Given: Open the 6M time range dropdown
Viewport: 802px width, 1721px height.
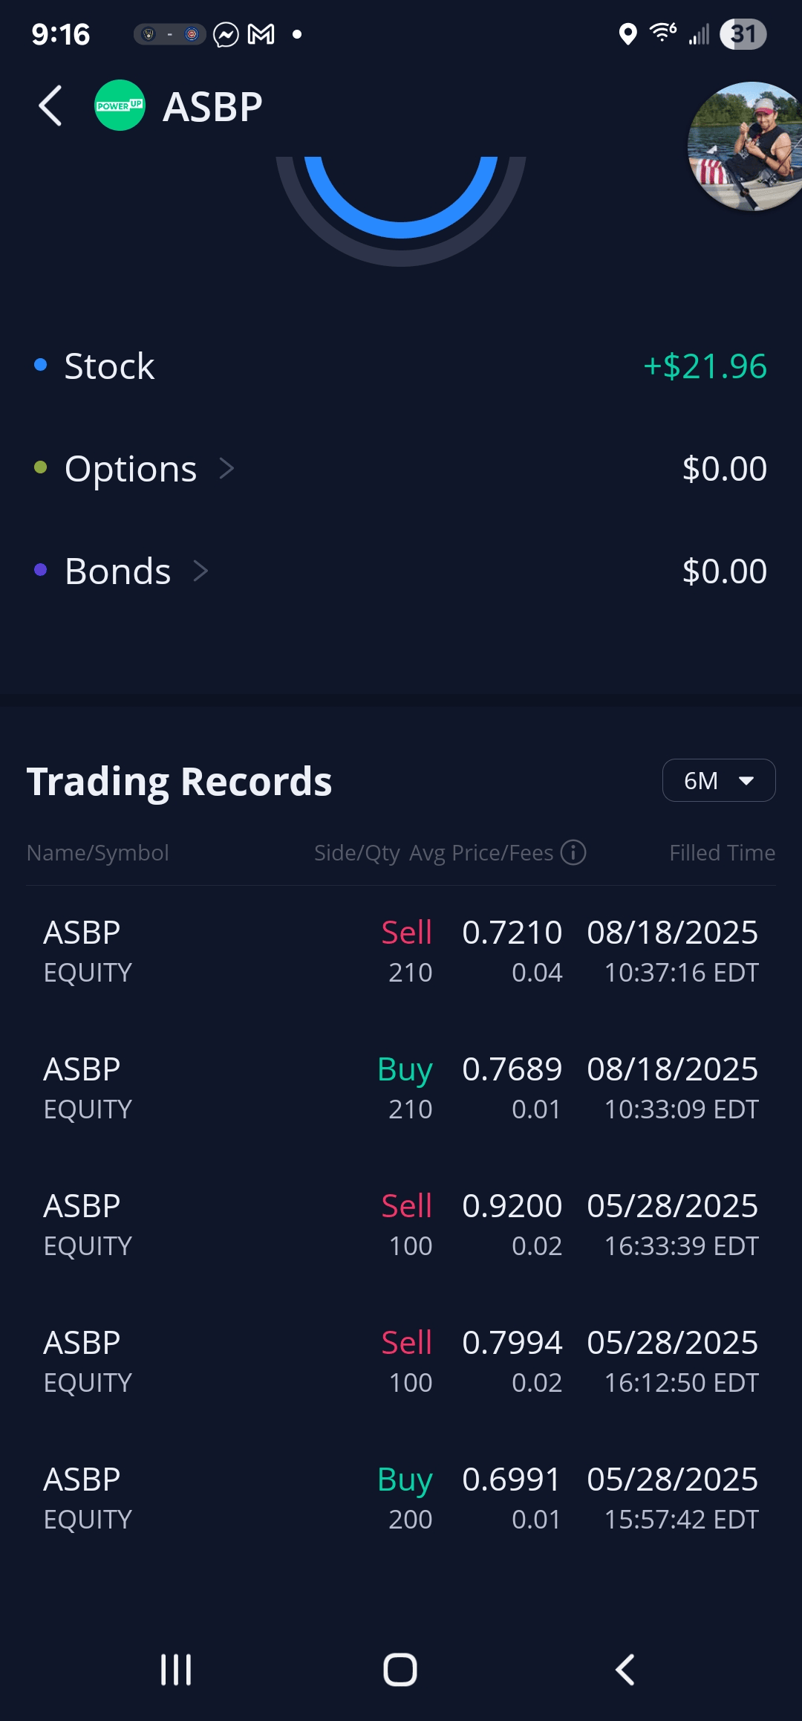Looking at the screenshot, I should tap(718, 780).
